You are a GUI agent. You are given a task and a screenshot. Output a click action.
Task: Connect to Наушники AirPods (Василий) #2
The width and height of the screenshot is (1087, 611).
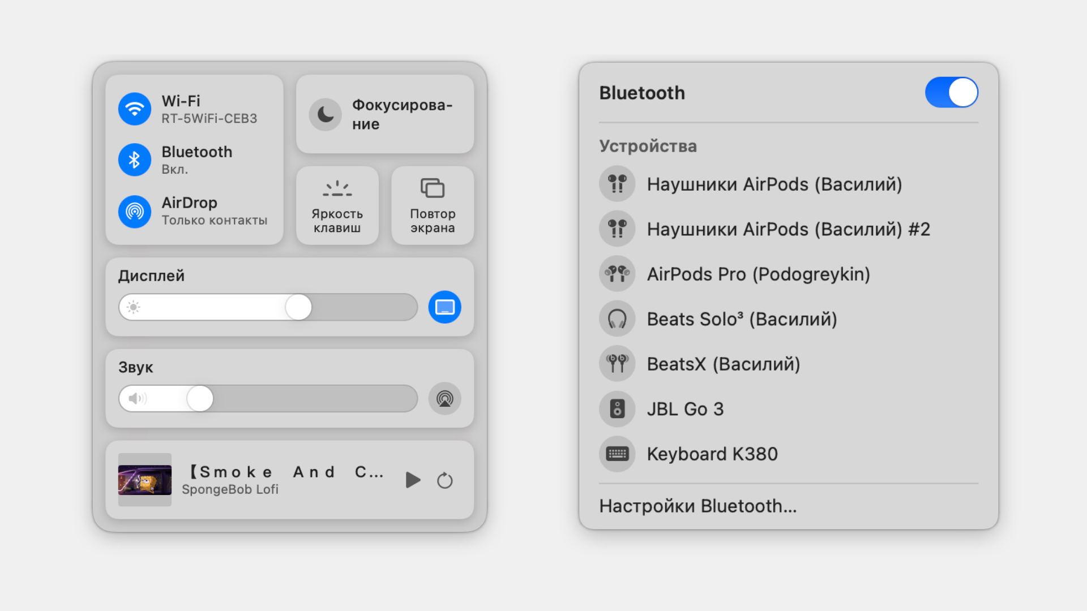pos(789,229)
